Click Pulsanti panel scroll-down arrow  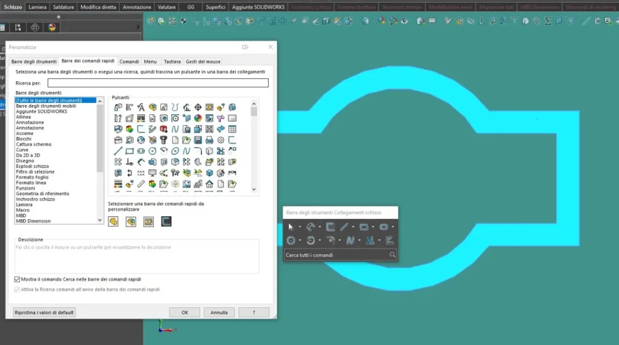tap(254, 189)
